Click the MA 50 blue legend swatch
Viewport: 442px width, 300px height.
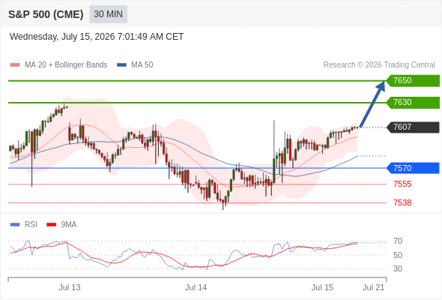pyautogui.click(x=121, y=65)
